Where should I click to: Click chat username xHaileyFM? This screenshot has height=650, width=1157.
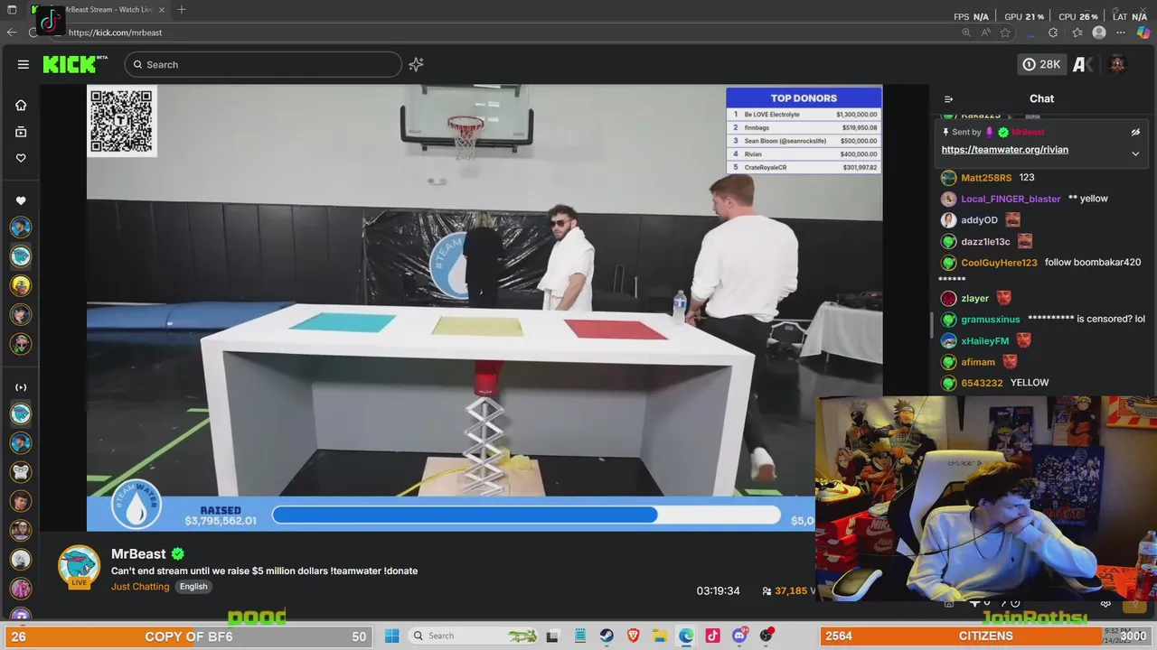click(x=984, y=341)
